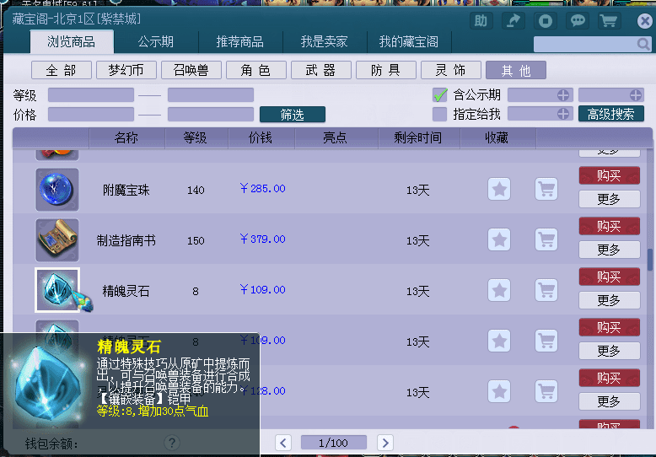
Task: Select the 灵饰 category filter
Action: pos(451,70)
